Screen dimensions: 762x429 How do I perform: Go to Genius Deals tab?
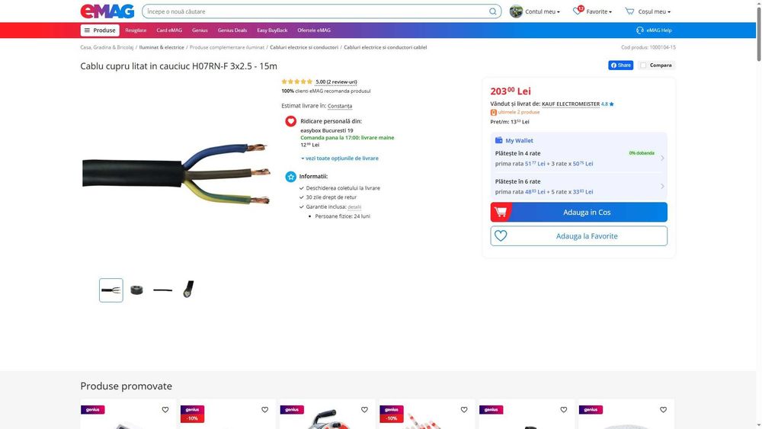(x=232, y=30)
